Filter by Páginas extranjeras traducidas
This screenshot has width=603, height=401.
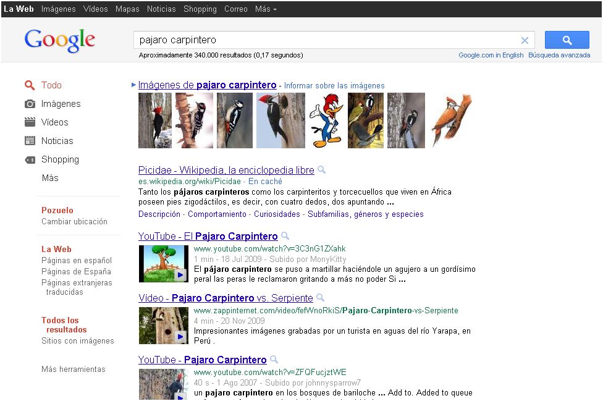tap(77, 287)
